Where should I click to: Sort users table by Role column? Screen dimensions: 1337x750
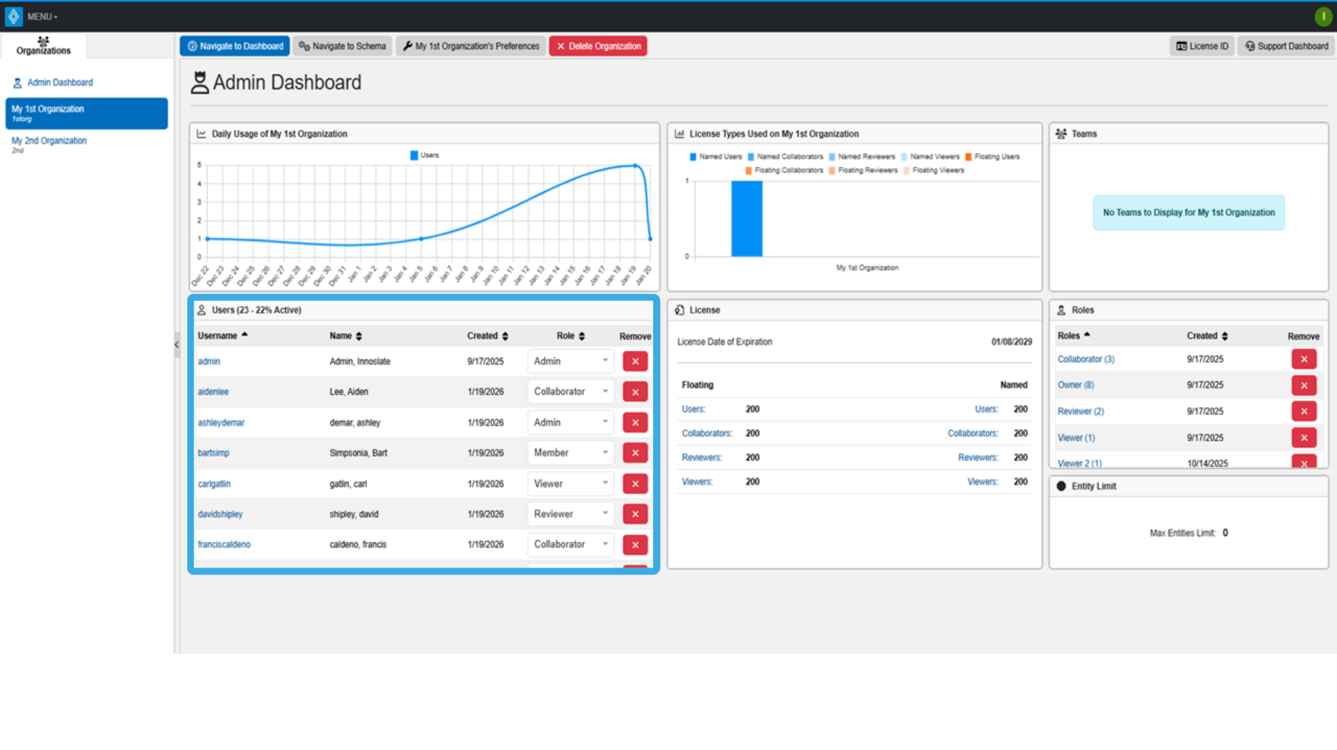[571, 336]
